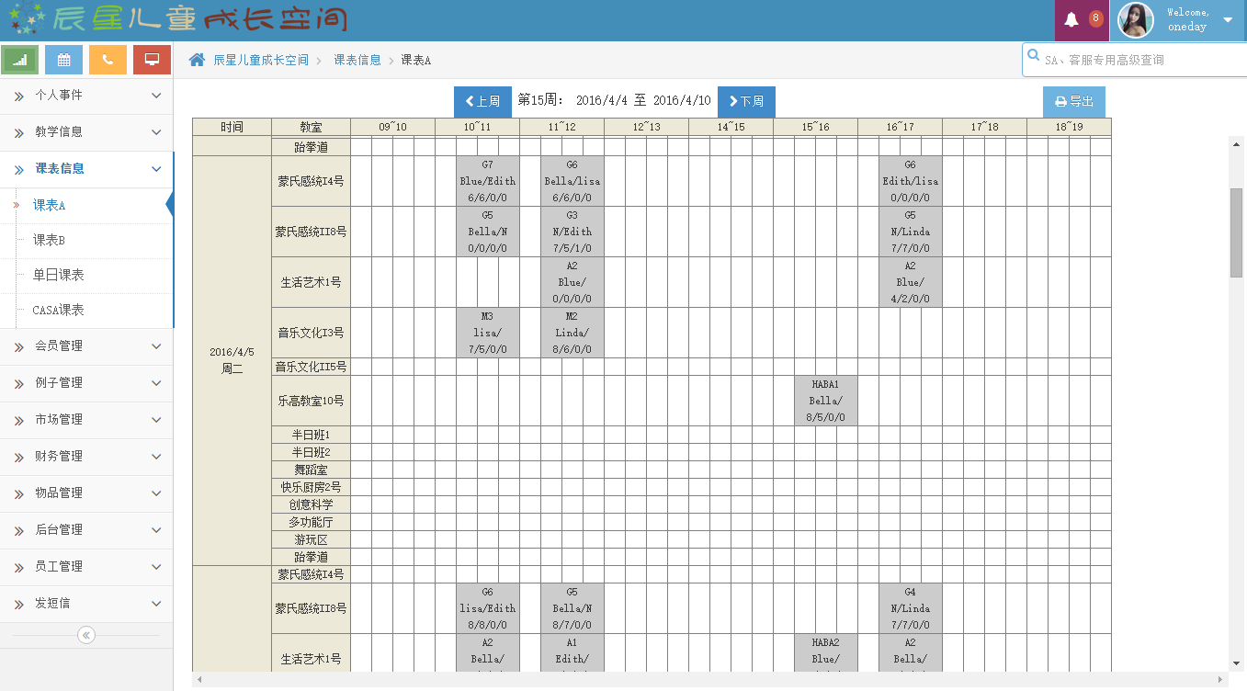The height and width of the screenshot is (691, 1247).
Task: Click the 下周 next week button
Action: click(746, 102)
